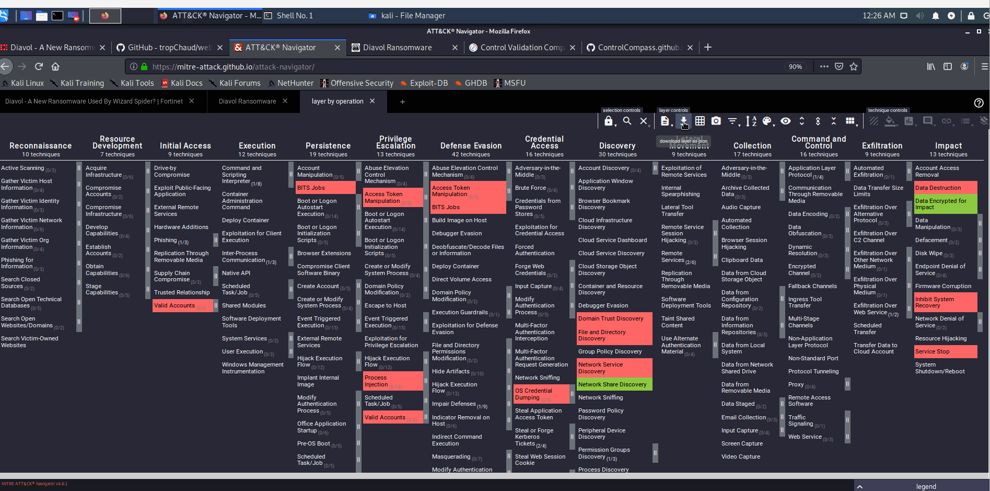Screen dimensions: 990x491
Task: Open Offensive Security bookmark
Action: tap(357, 83)
